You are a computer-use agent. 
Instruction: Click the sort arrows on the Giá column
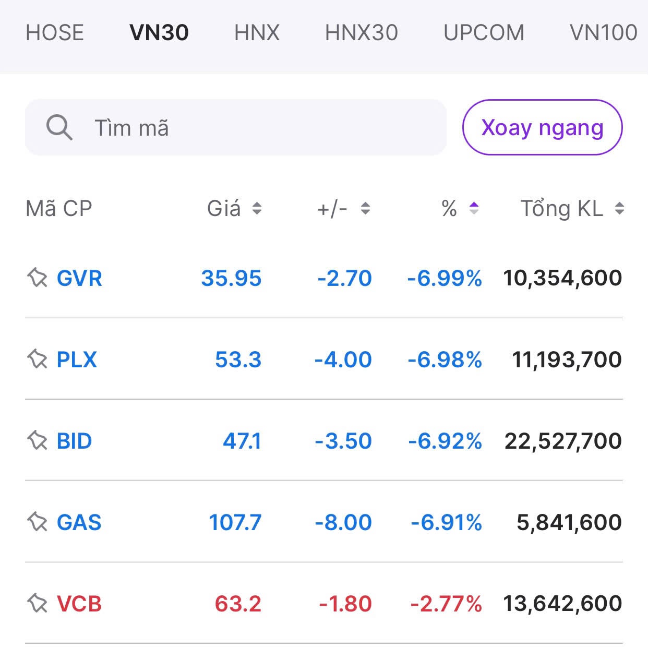257,209
